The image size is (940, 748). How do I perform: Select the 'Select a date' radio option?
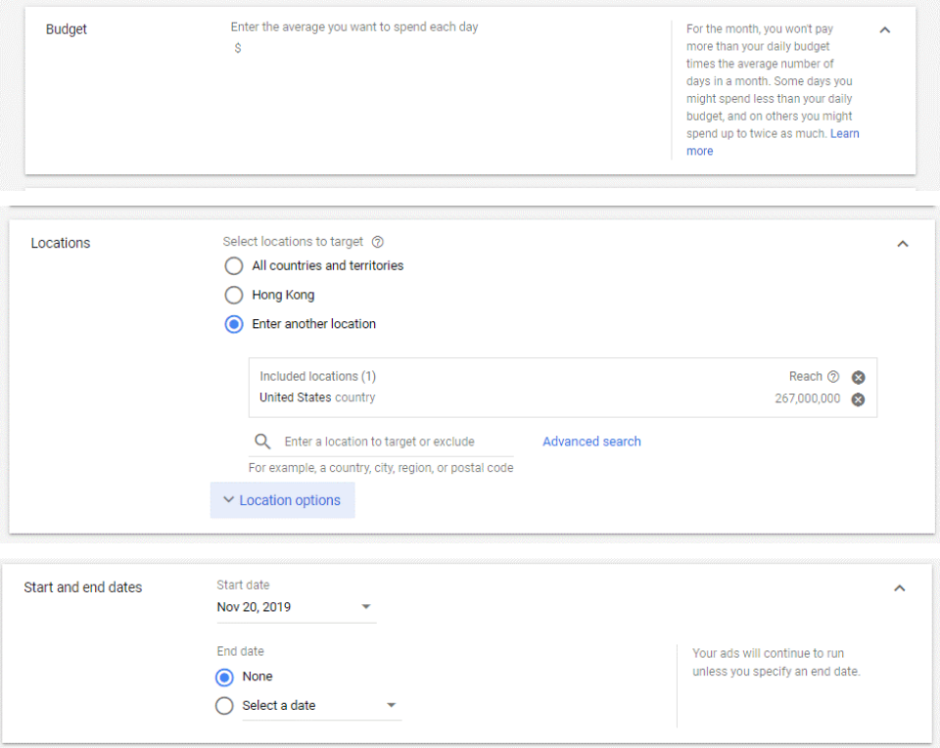coord(225,706)
